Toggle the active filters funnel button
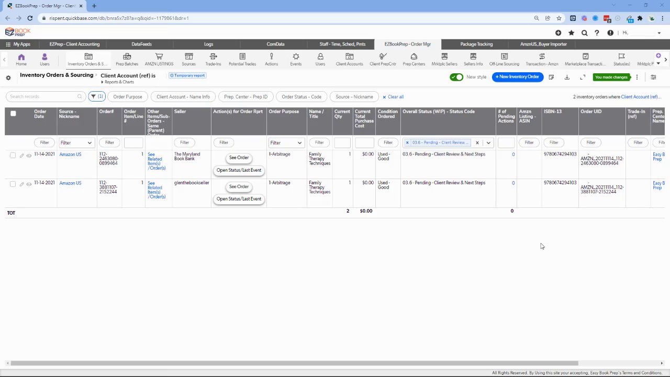This screenshot has width=670, height=377. (x=97, y=96)
